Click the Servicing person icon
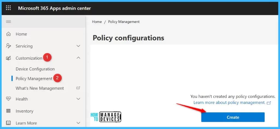The width and height of the screenshot is (280, 129). tap(8, 46)
